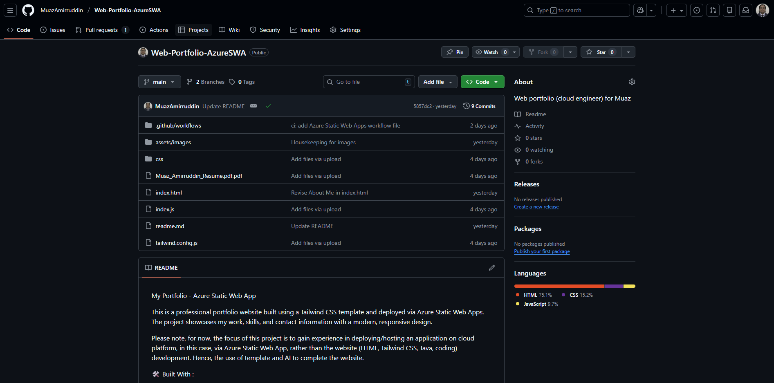Viewport: 774px width, 383px height.
Task: Open the GitHub home logo
Action: coord(28,10)
